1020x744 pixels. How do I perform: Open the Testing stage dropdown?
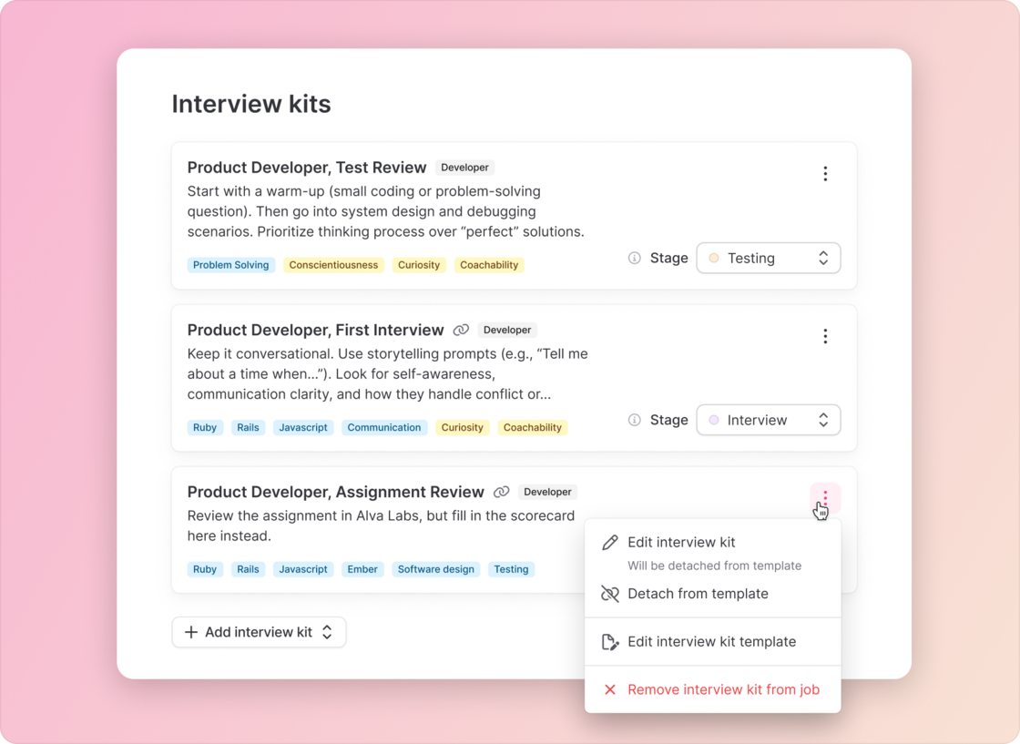(x=768, y=258)
